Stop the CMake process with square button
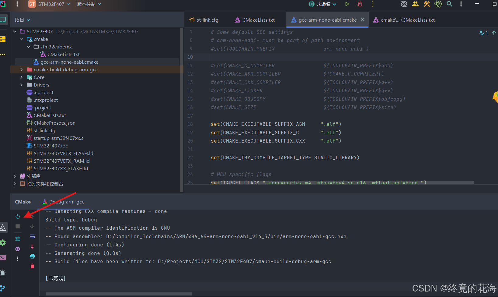 [18, 226]
